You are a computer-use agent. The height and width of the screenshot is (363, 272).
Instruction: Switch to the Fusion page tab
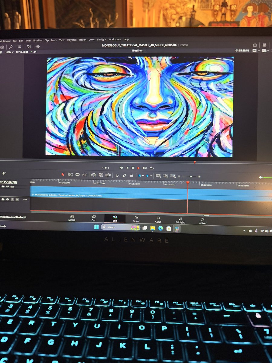(136, 219)
